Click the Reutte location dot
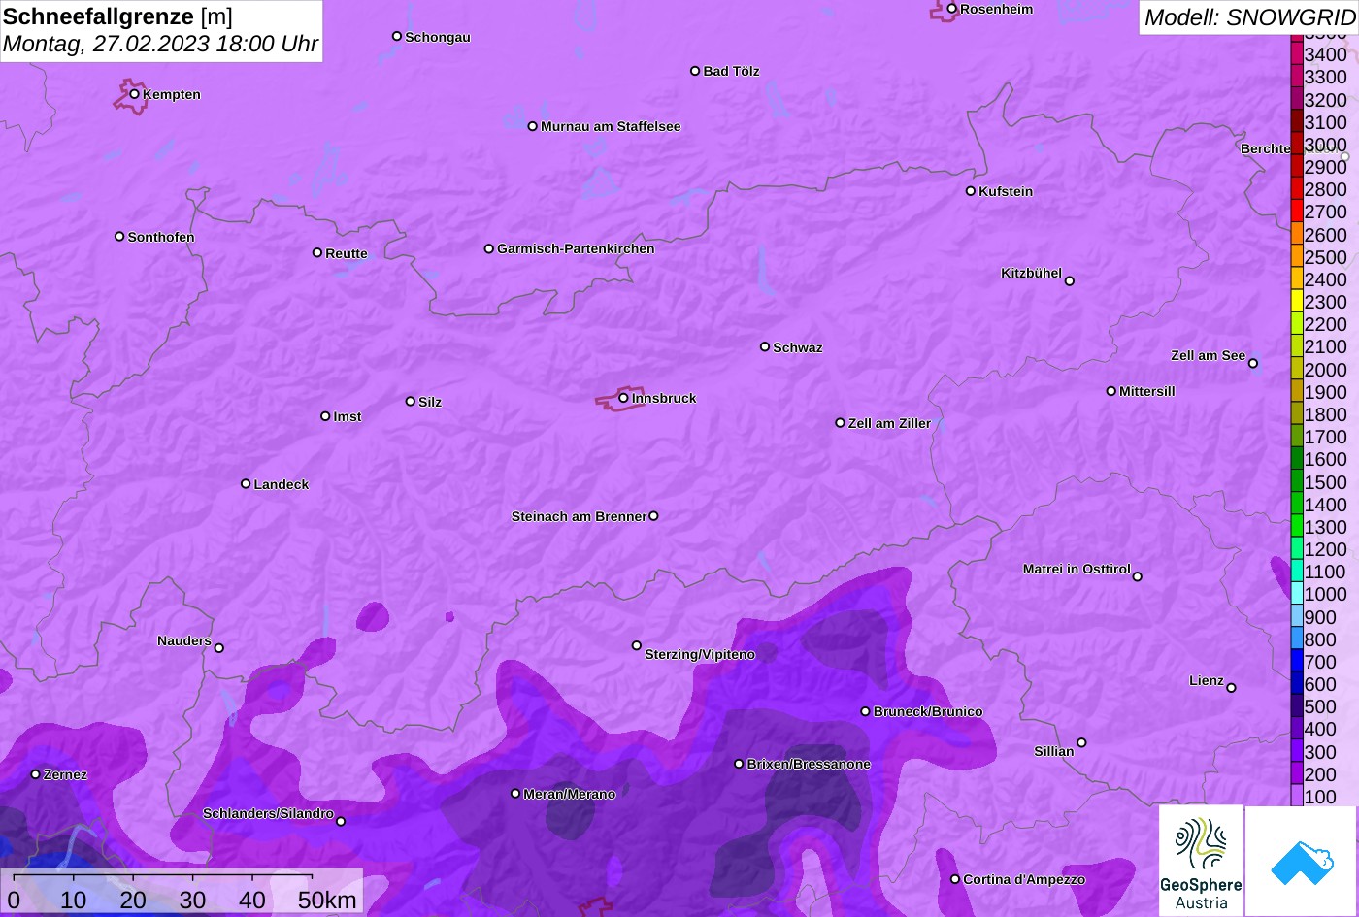The width and height of the screenshot is (1359, 917). (317, 252)
